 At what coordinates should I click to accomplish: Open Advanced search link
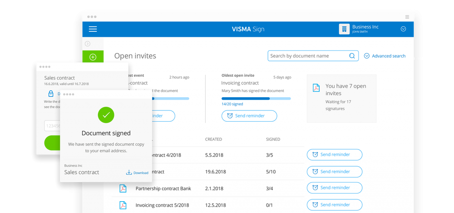[x=389, y=56]
